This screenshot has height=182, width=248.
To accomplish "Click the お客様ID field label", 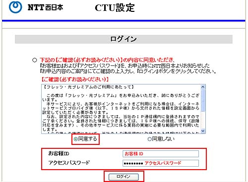I will 59,153.
